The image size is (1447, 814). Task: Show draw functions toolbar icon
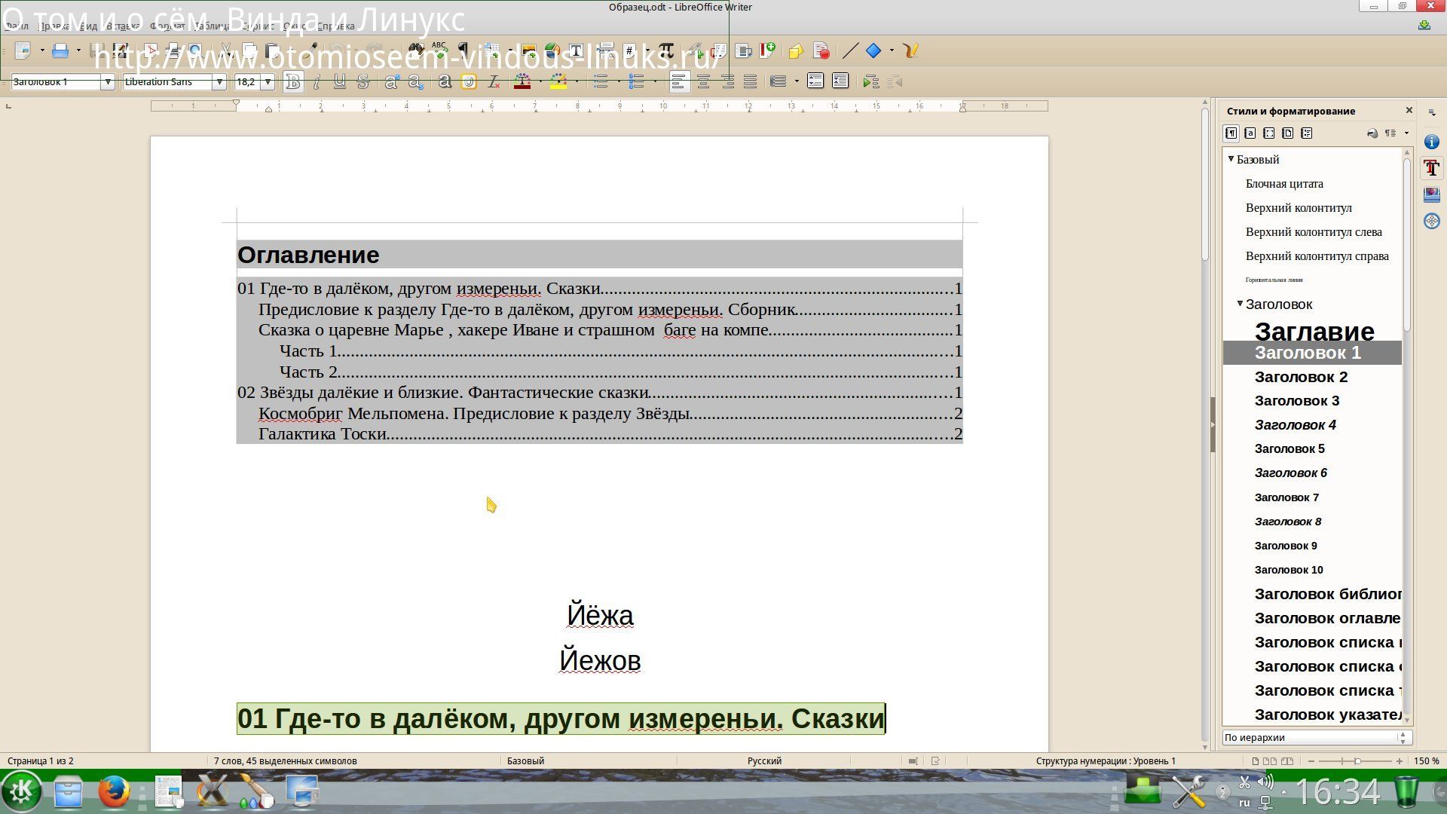[x=910, y=50]
